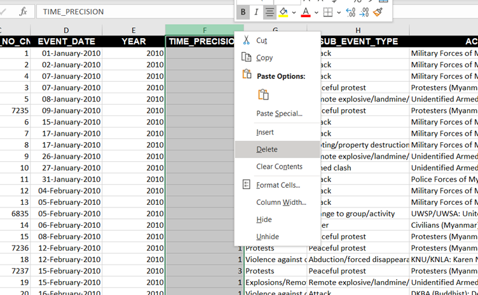Toggle italic formatting in mini toolbar
Image resolution: width=478 pixels, height=295 pixels.
coord(256,12)
